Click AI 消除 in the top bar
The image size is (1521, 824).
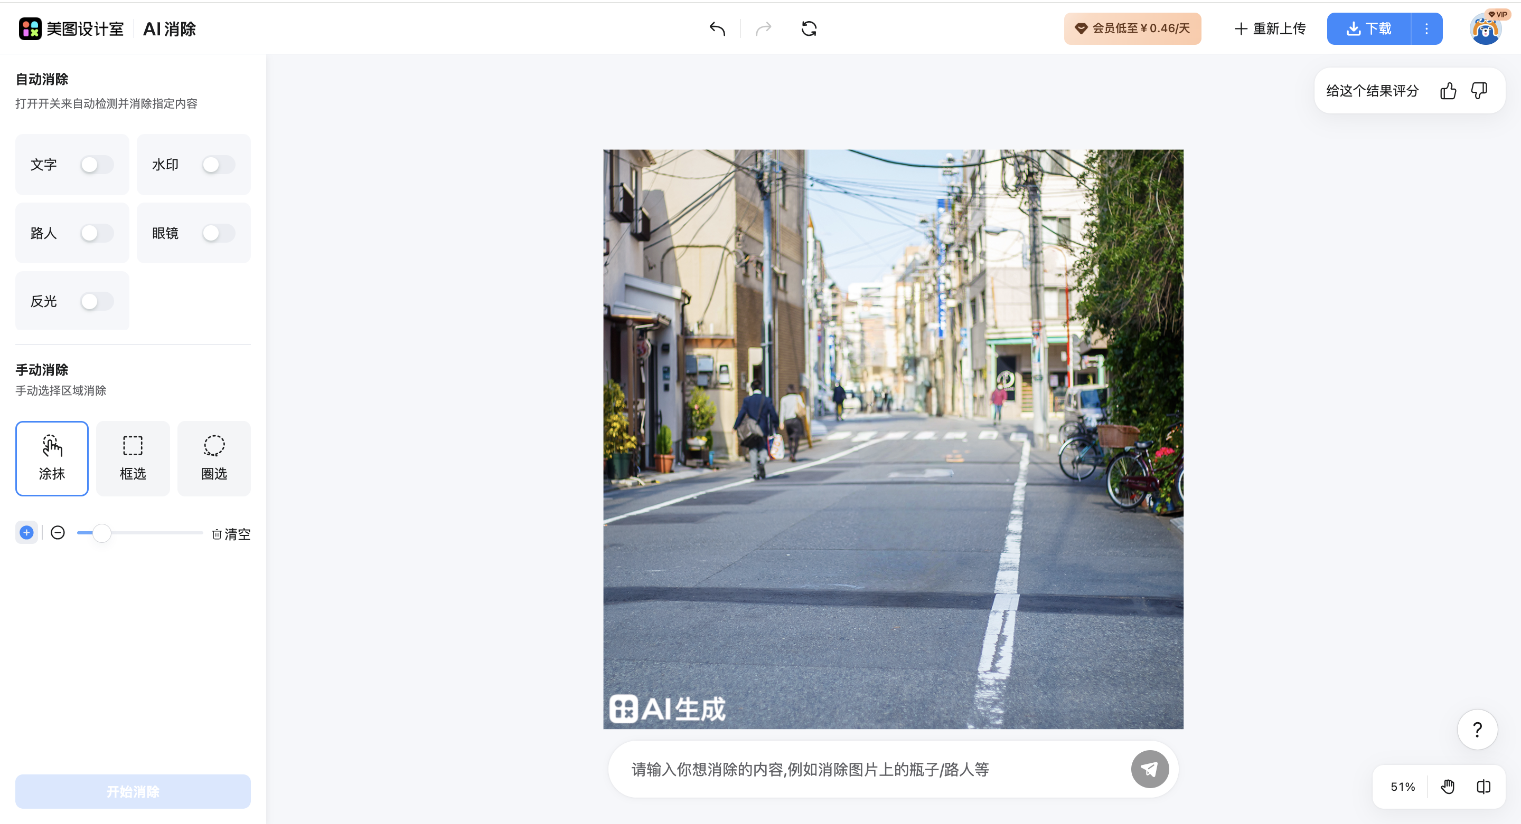coord(170,28)
